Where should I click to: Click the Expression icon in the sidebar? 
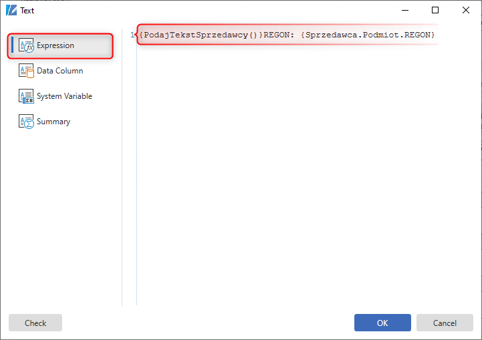[26, 45]
